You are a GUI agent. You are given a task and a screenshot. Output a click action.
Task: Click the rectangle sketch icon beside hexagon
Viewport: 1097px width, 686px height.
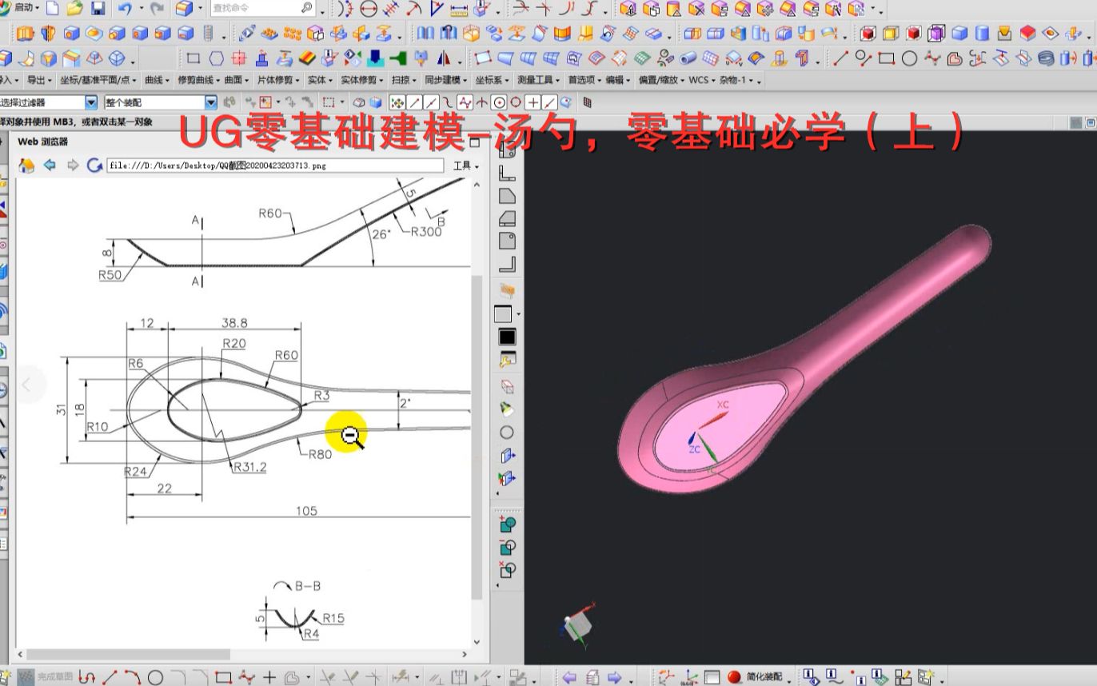[193, 58]
